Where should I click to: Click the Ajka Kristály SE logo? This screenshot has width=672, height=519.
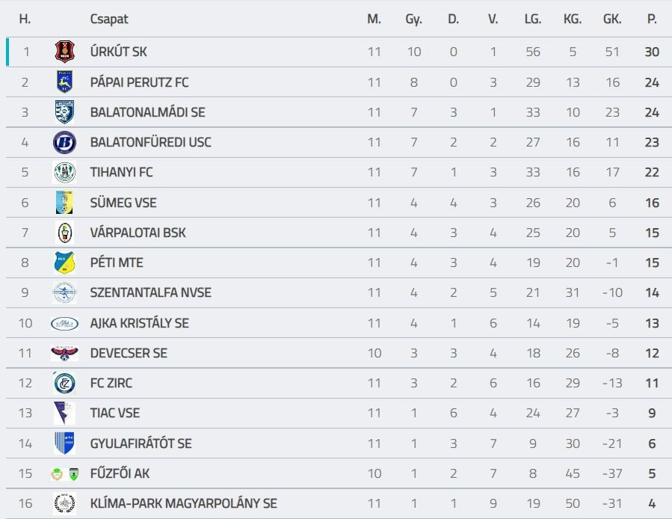coord(64,323)
